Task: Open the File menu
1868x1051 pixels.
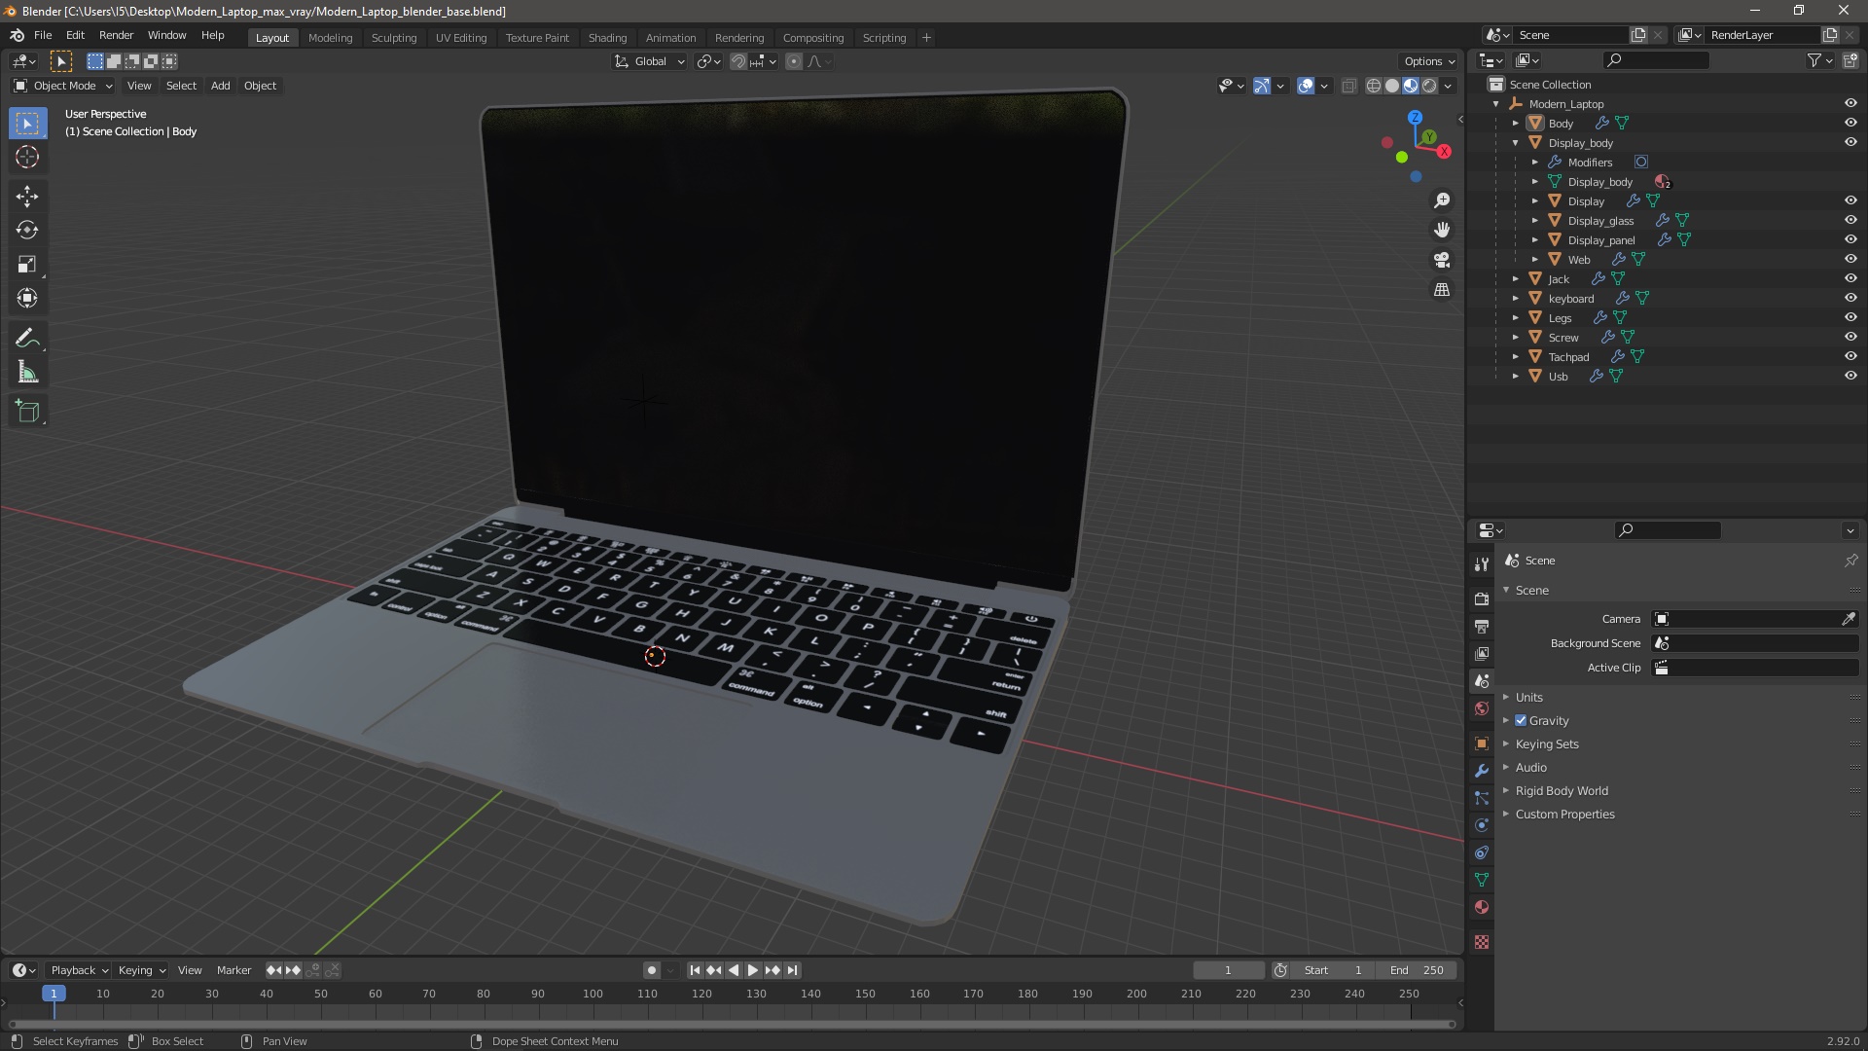Action: pos(43,35)
